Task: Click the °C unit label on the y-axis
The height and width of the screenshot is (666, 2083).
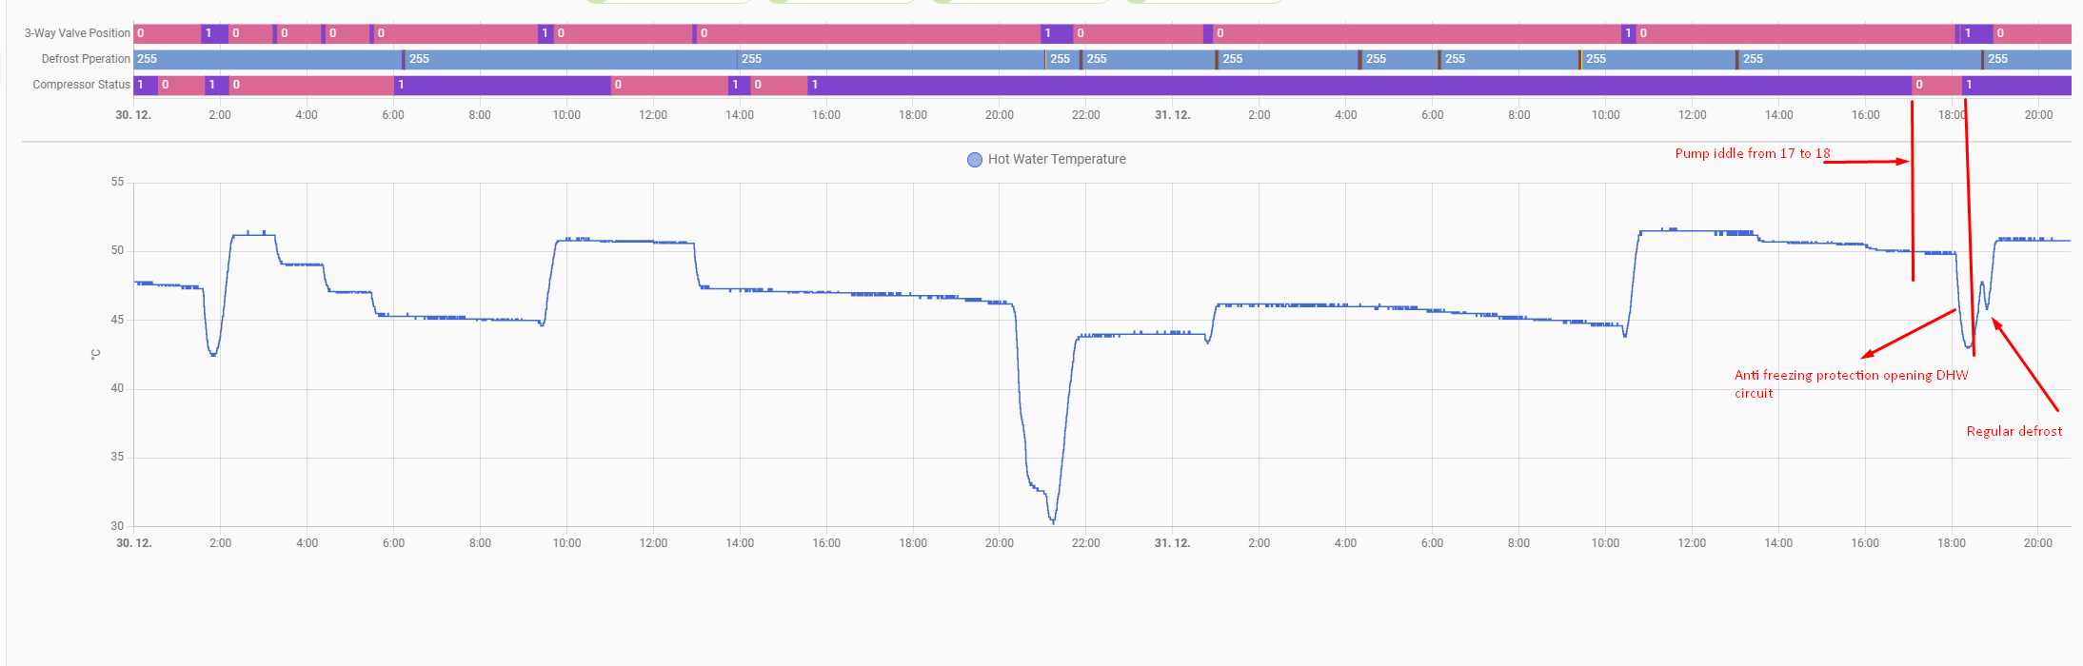Action: [95, 354]
